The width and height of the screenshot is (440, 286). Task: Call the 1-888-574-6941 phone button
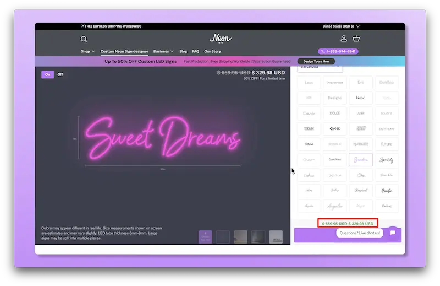pyautogui.click(x=338, y=51)
